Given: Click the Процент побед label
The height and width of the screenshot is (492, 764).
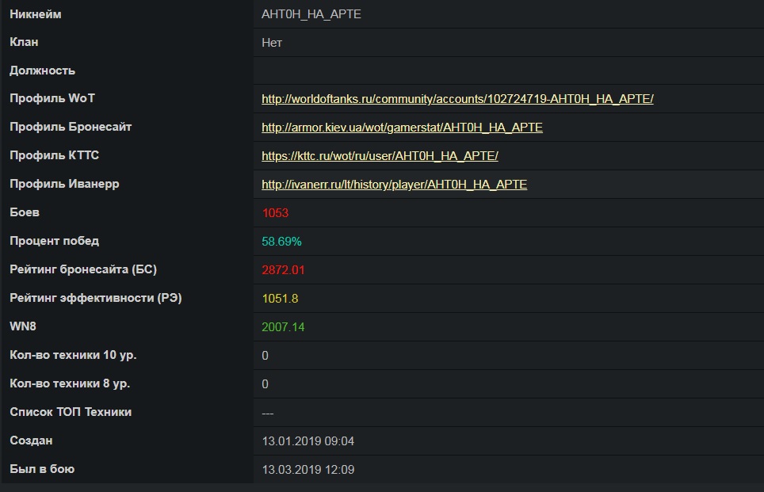Looking at the screenshot, I should (x=55, y=241).
